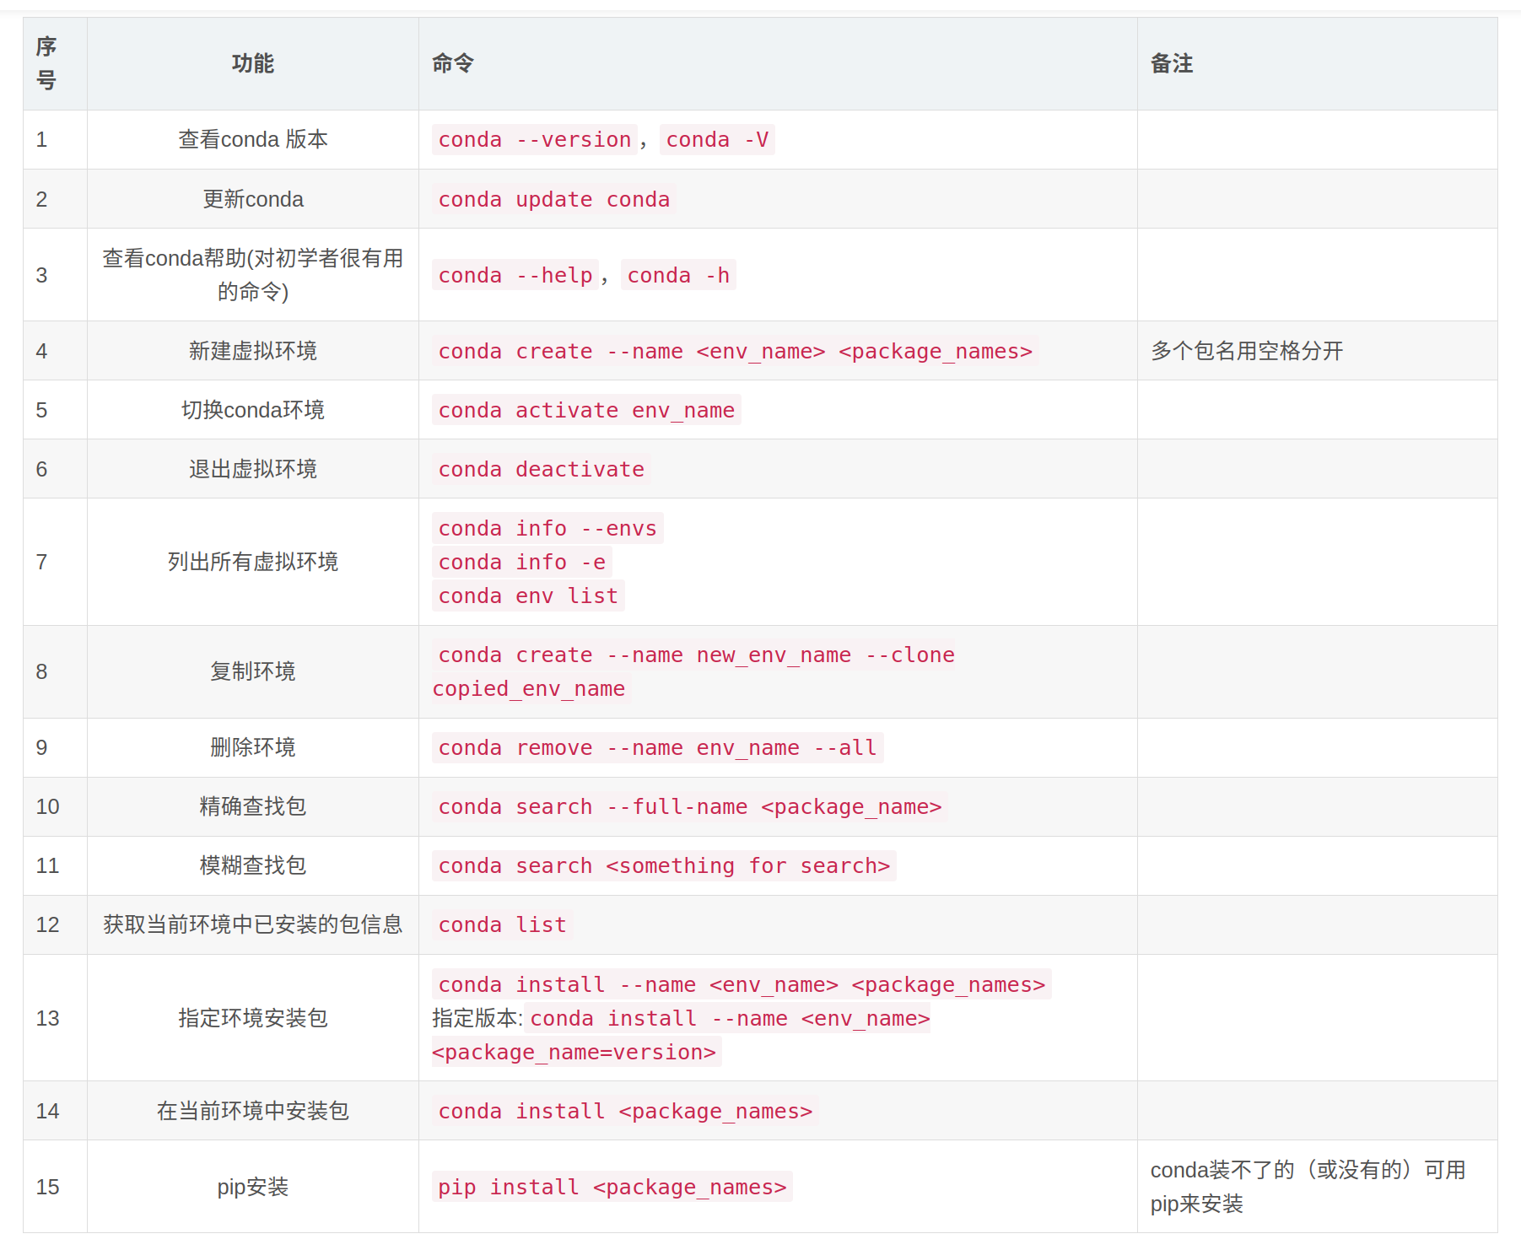Click row number 10 cell

(x=55, y=807)
